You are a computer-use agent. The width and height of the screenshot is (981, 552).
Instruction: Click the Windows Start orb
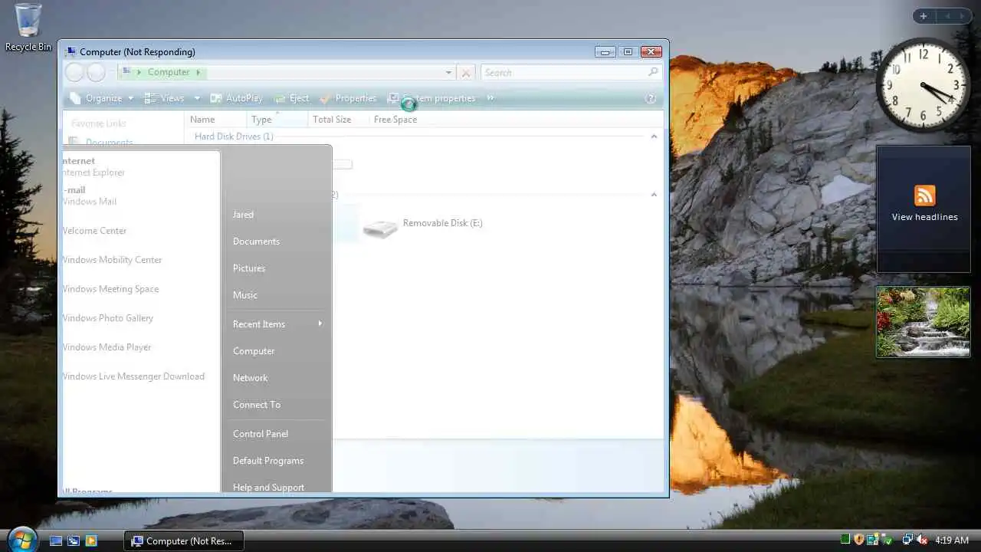coord(21,539)
